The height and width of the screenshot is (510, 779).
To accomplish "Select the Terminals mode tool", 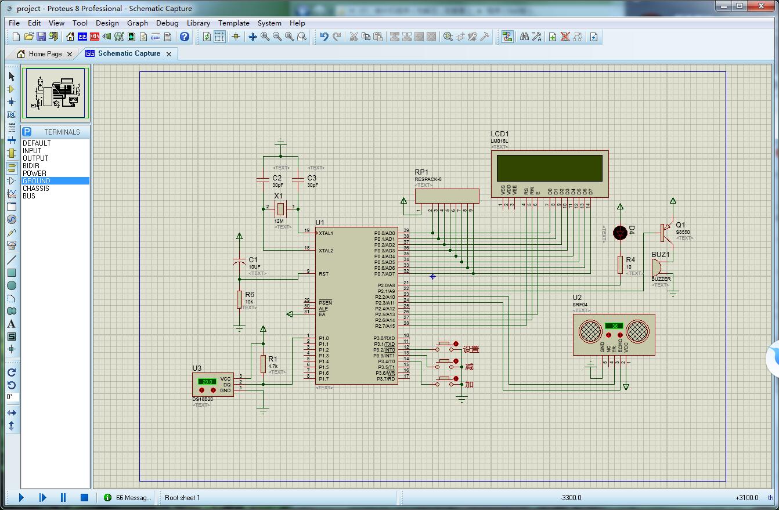I will (x=11, y=168).
